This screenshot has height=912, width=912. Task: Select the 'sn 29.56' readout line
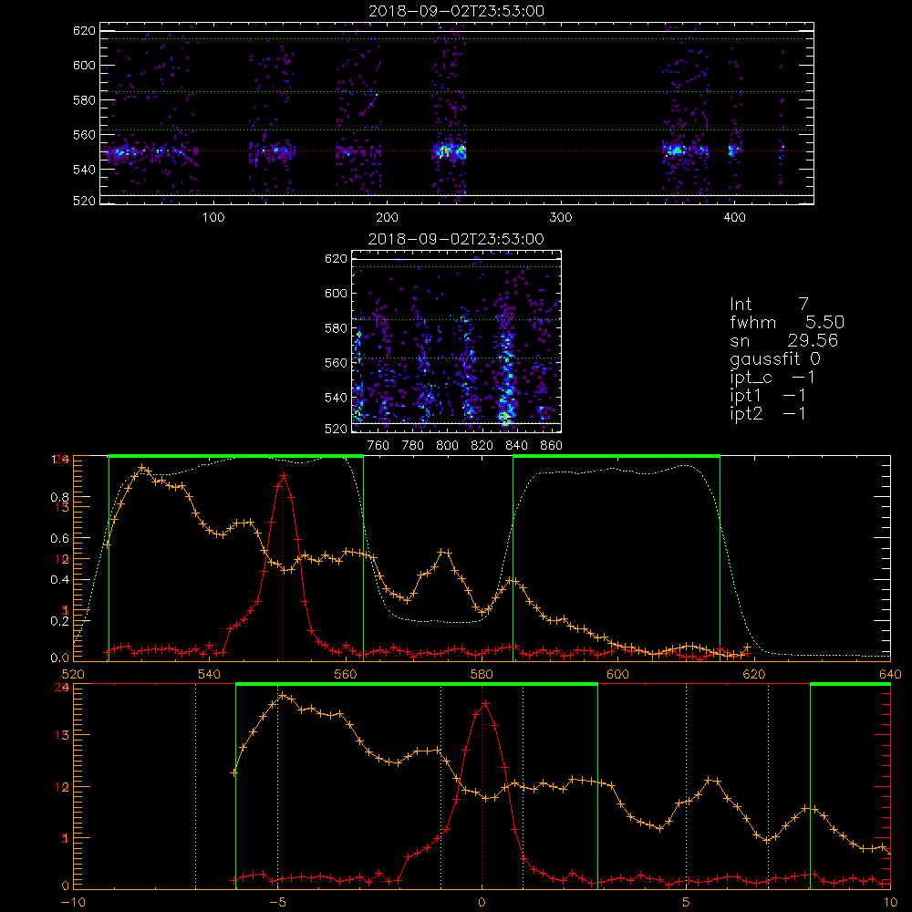click(x=784, y=340)
